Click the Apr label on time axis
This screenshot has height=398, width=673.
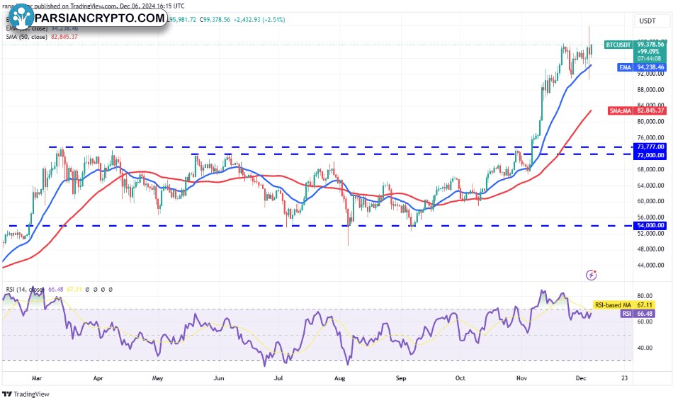(98, 378)
